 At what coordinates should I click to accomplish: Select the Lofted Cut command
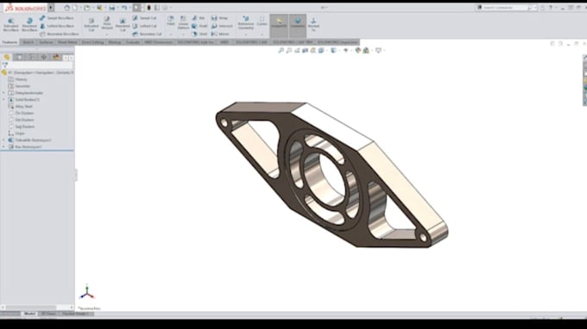coord(144,26)
